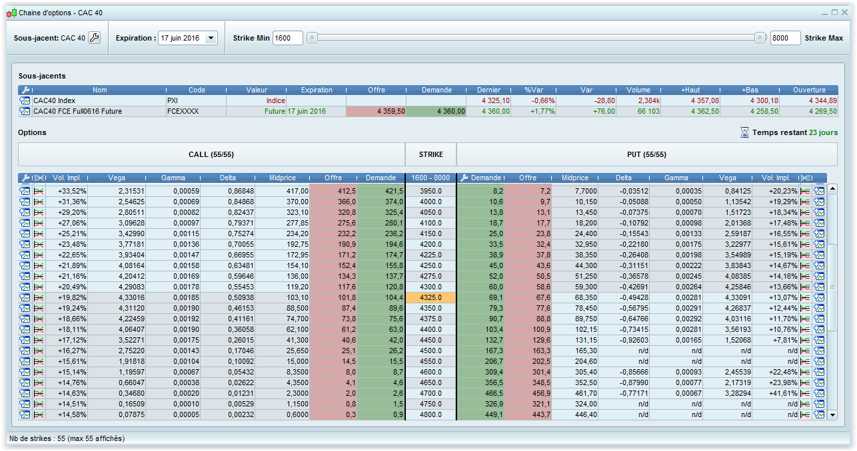The image size is (857, 451).
Task: Click the put payoff icon for strike 4000.0
Action: [806, 202]
